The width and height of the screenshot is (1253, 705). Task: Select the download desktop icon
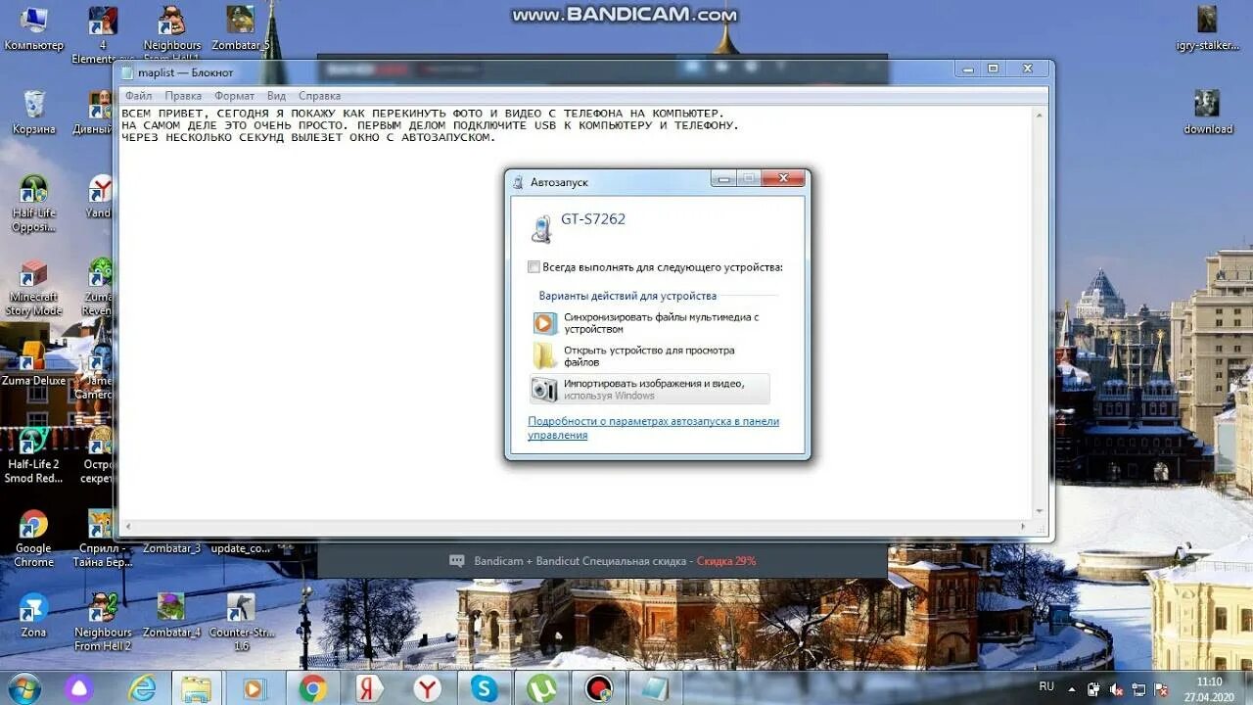(1208, 113)
